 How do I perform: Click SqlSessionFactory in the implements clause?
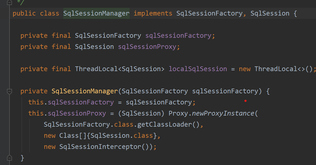[209, 13]
